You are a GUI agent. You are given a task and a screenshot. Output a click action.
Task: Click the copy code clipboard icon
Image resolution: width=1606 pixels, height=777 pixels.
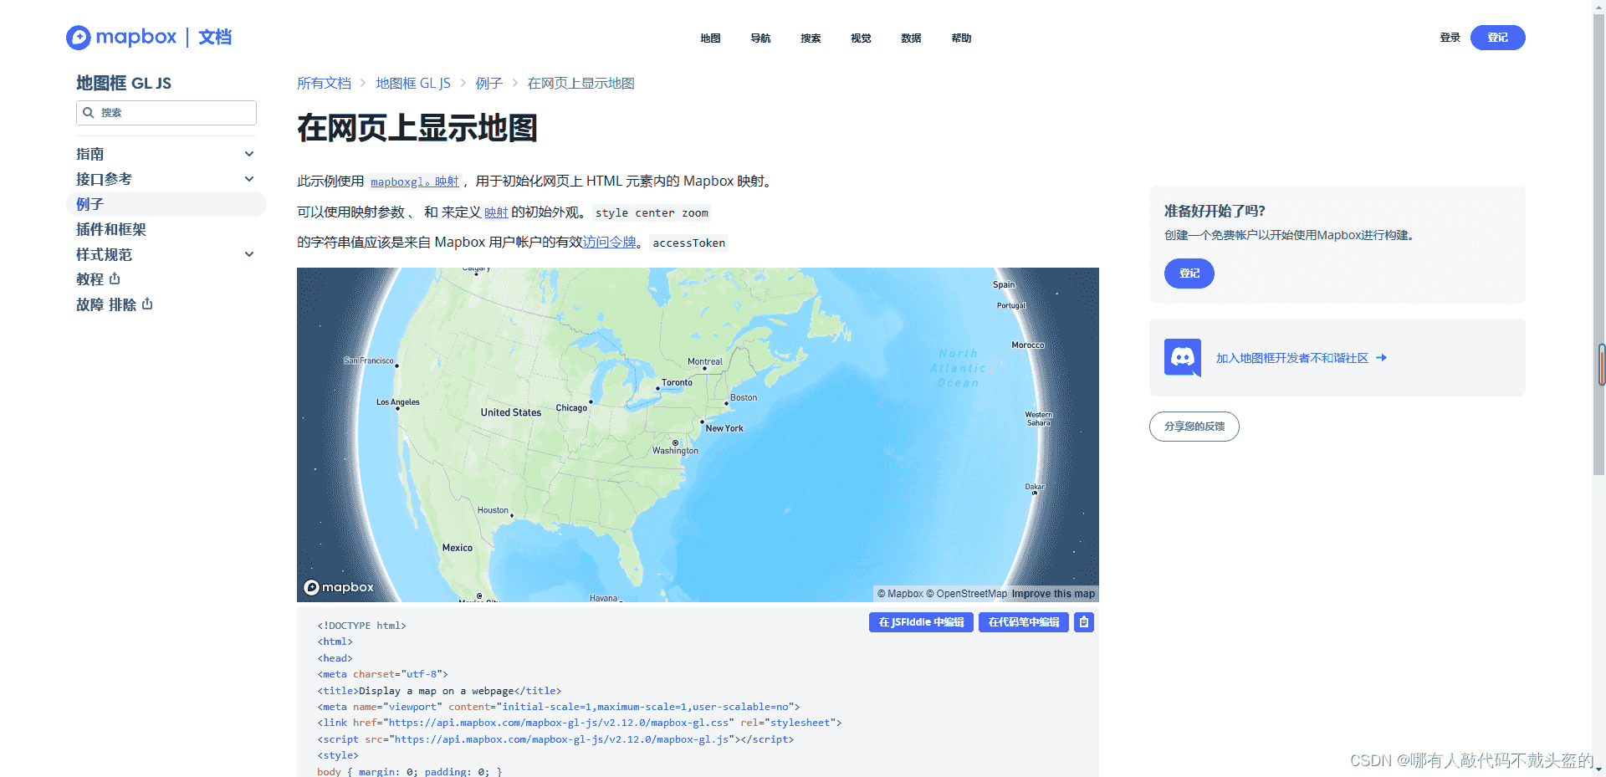1084,622
